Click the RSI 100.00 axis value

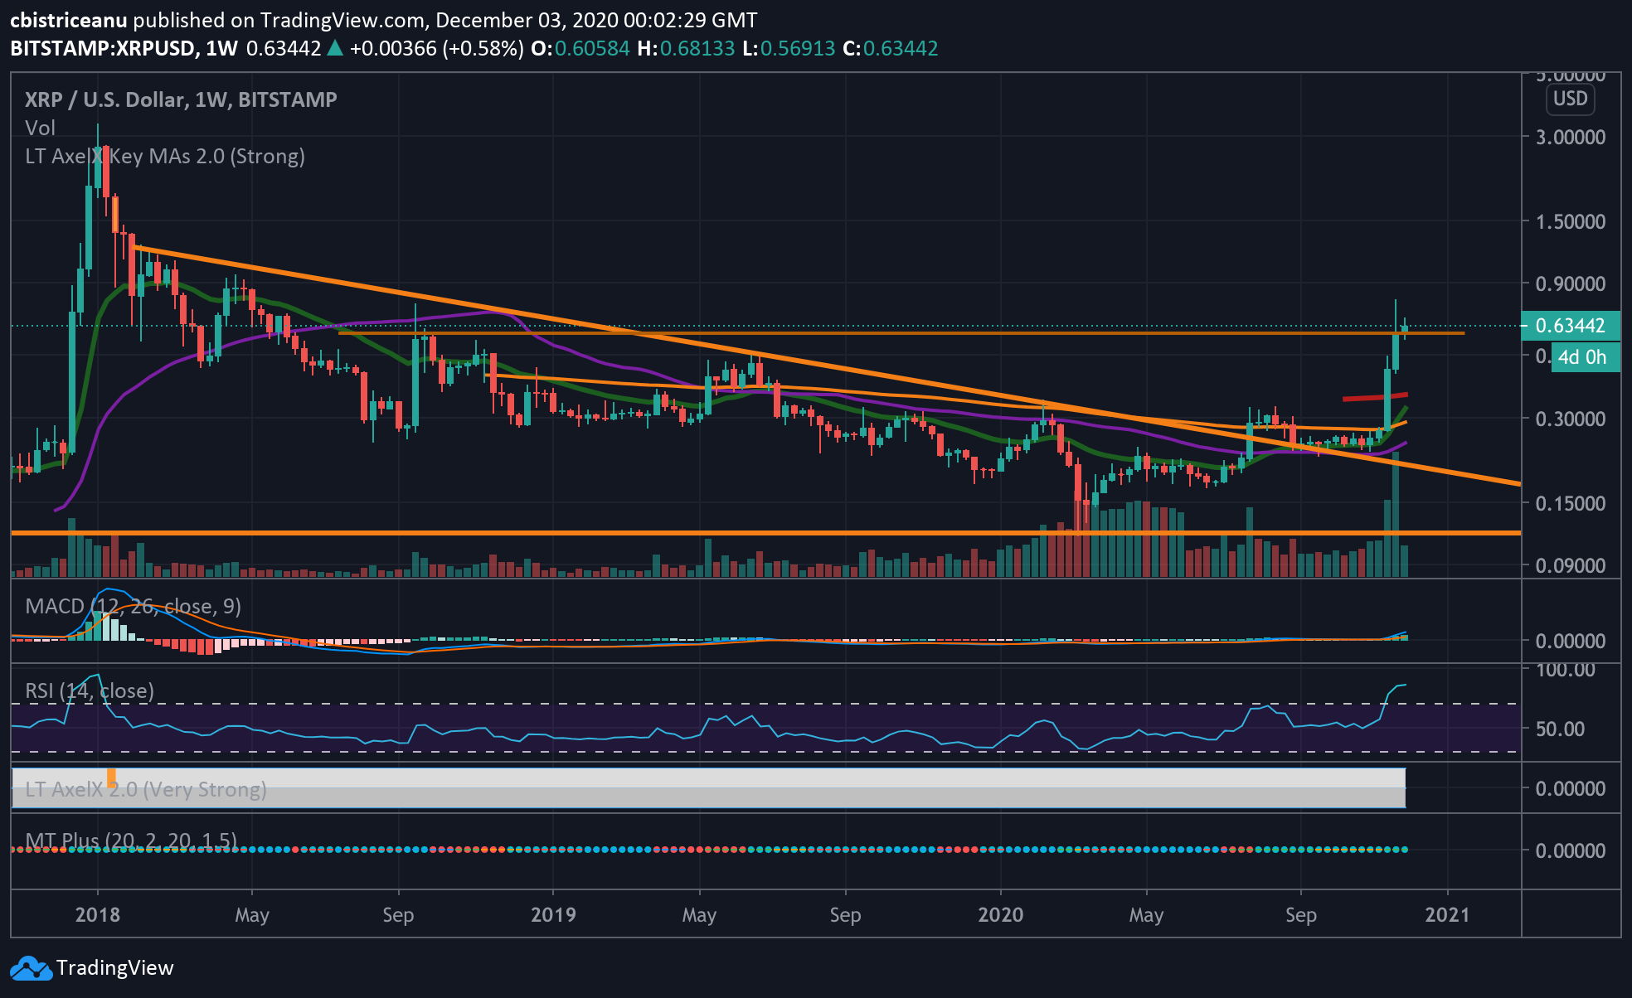click(1565, 670)
